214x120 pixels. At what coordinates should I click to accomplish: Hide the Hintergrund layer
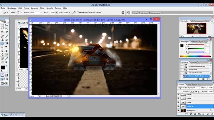[178, 110]
